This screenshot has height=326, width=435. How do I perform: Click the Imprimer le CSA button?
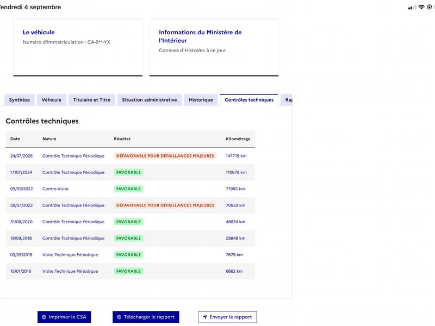coord(64,317)
